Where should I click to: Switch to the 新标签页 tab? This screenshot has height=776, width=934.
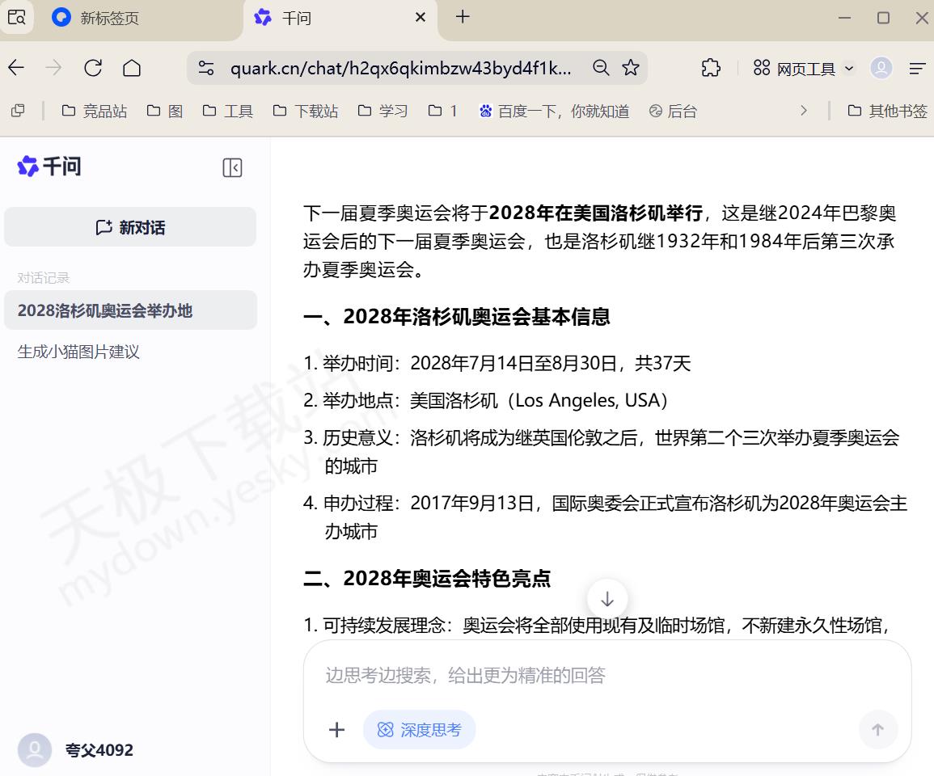pyautogui.click(x=109, y=18)
